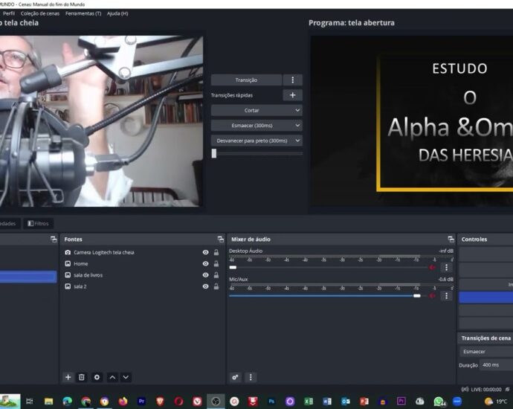Mute the Mic/Aux audio channel
The image size is (513, 409).
433,295
